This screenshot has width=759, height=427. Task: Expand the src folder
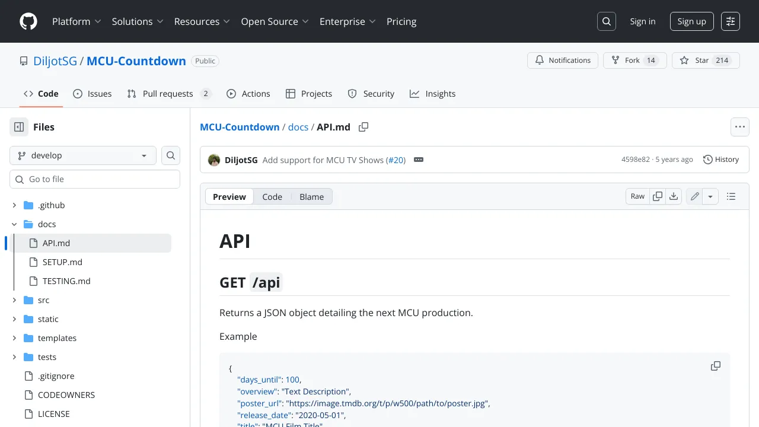14,300
